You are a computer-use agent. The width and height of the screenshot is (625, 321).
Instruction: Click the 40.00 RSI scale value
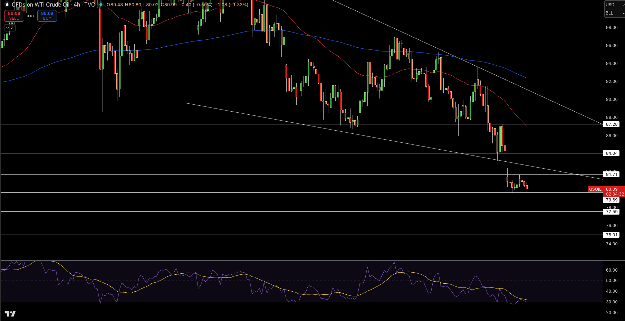(x=612, y=291)
